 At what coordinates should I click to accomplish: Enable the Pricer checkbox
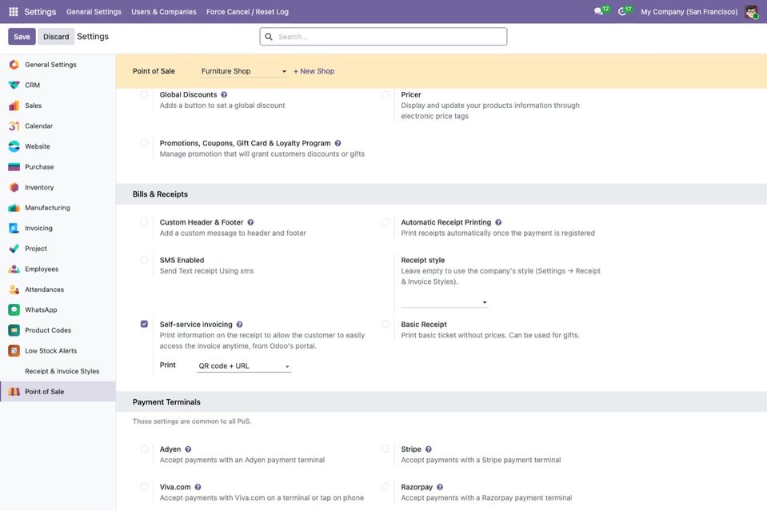385,95
